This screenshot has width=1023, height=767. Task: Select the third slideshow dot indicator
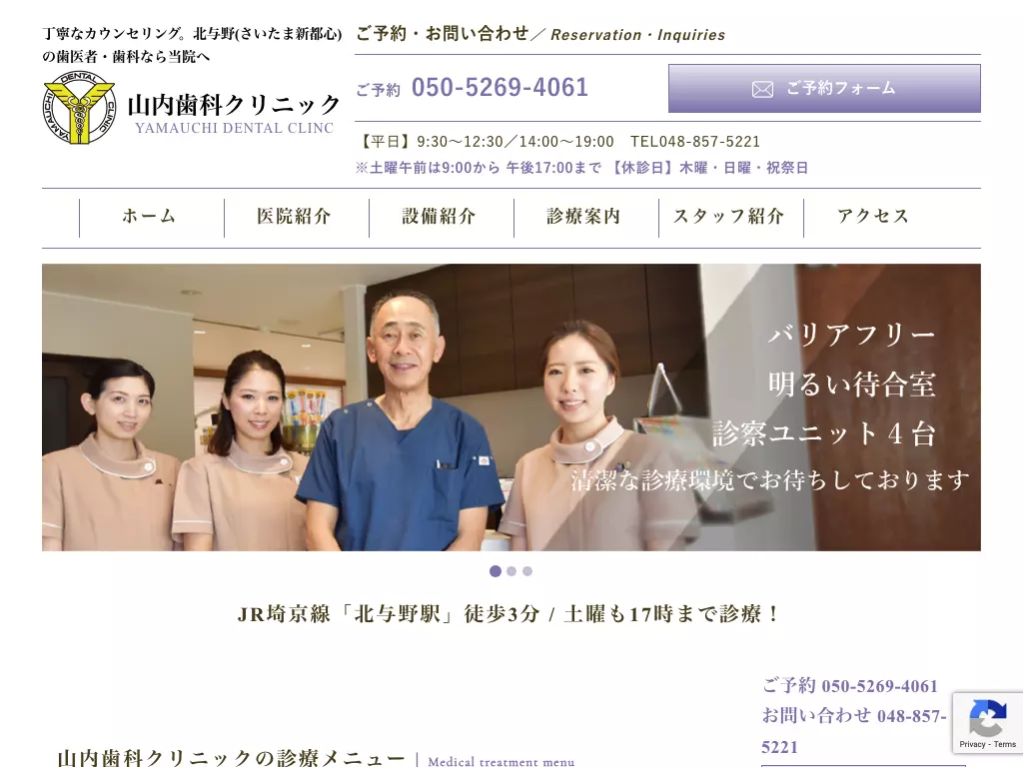coord(527,571)
